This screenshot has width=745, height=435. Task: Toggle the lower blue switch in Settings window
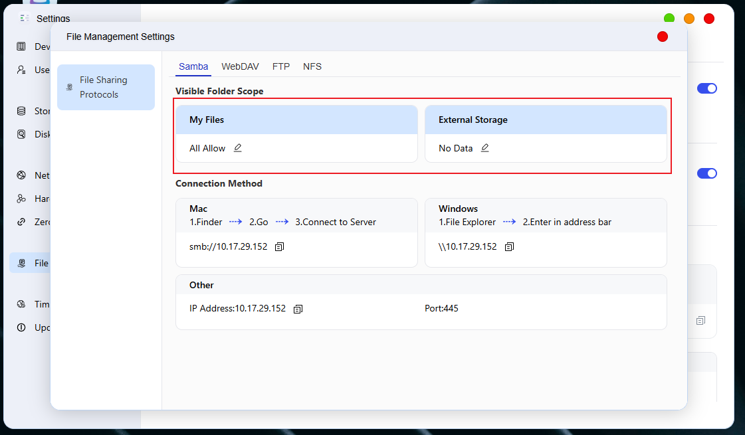pyautogui.click(x=707, y=173)
